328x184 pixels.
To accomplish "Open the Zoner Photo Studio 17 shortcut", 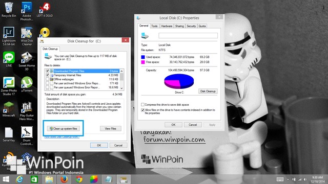I will pos(9,86).
